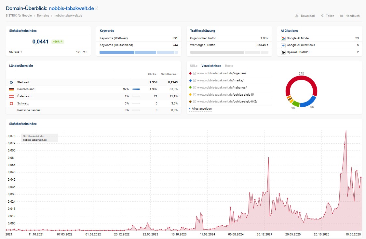Select the Verzeichnisse tab
The height and width of the screenshot is (239, 366).
(211, 66)
